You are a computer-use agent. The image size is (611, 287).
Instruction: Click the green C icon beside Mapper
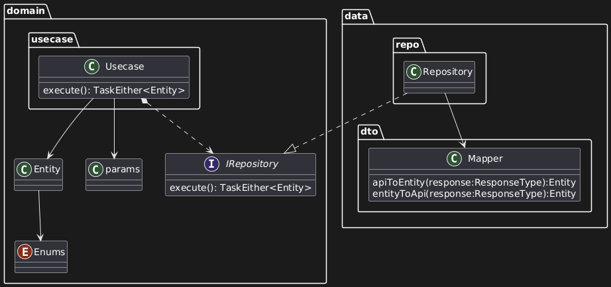[456, 158]
